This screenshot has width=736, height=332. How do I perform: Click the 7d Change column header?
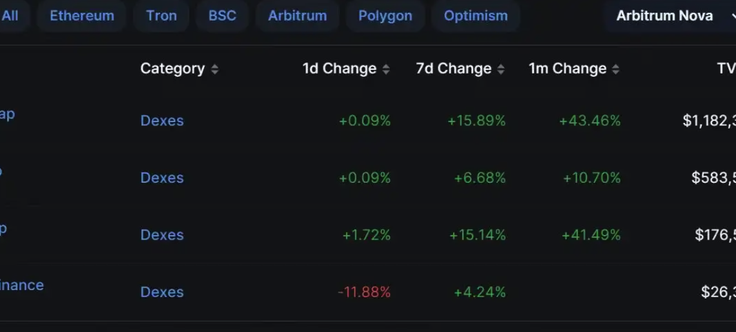(453, 68)
